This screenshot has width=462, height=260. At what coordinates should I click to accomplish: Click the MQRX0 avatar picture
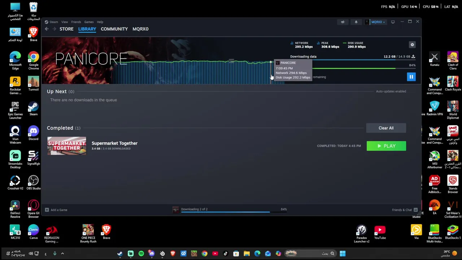[x=367, y=22]
